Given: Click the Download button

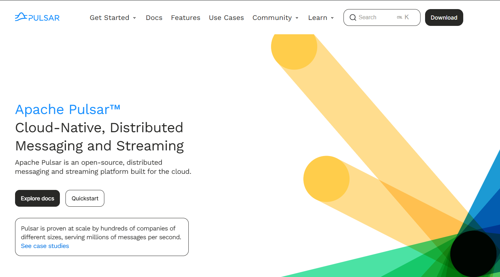Looking at the screenshot, I should tap(444, 17).
